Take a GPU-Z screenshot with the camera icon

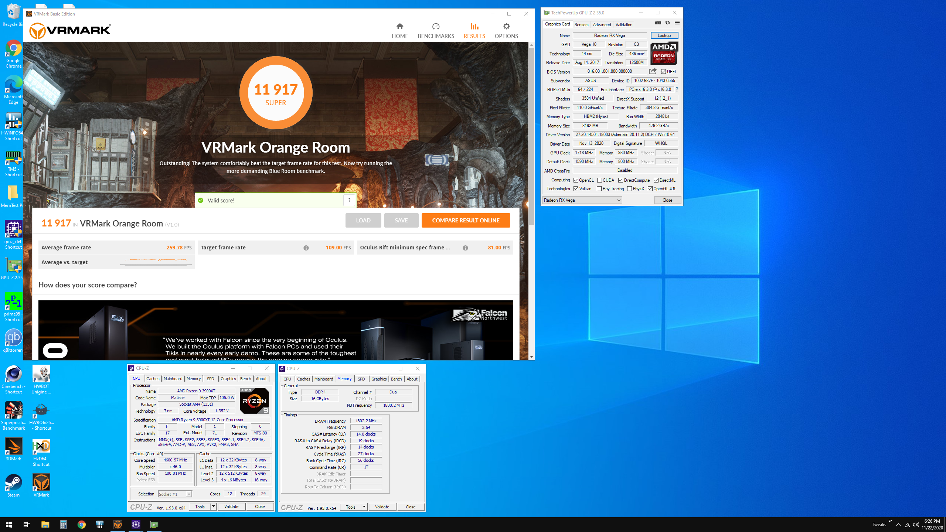click(658, 23)
